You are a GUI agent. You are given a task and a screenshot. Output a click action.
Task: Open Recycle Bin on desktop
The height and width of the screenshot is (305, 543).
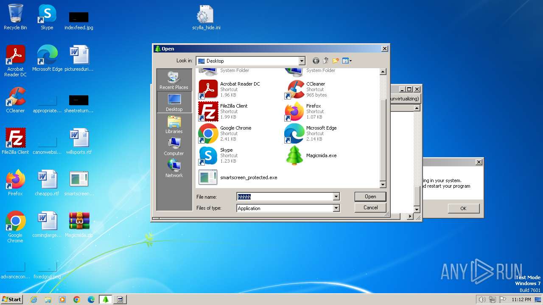[x=15, y=17]
